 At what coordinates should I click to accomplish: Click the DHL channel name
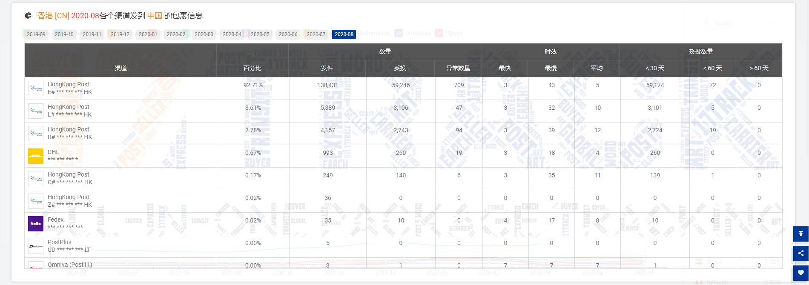tap(53, 152)
